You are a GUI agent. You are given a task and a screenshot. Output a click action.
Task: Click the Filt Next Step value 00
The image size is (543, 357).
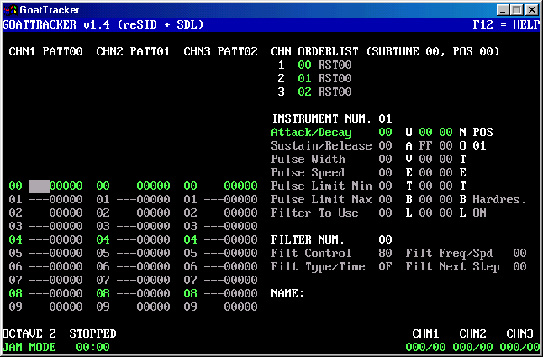[x=519, y=267]
